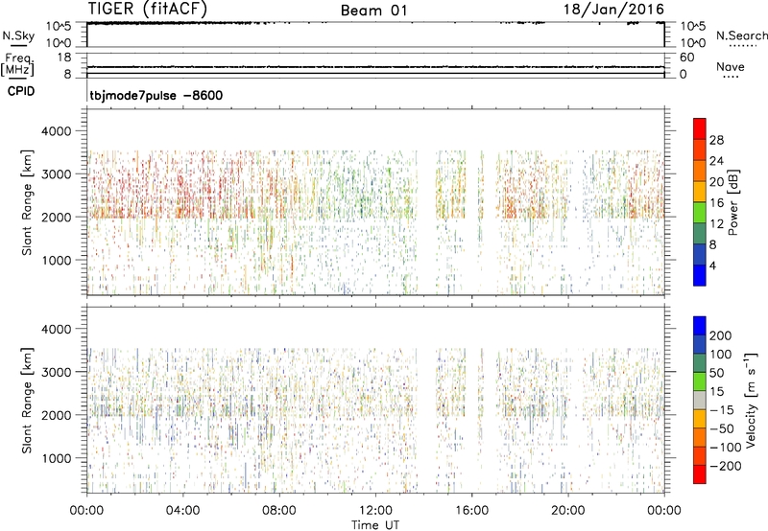Image resolution: width=768 pixels, height=531 pixels.
Task: Click the 50 tick on velocity colorbar
Action: tap(717, 373)
